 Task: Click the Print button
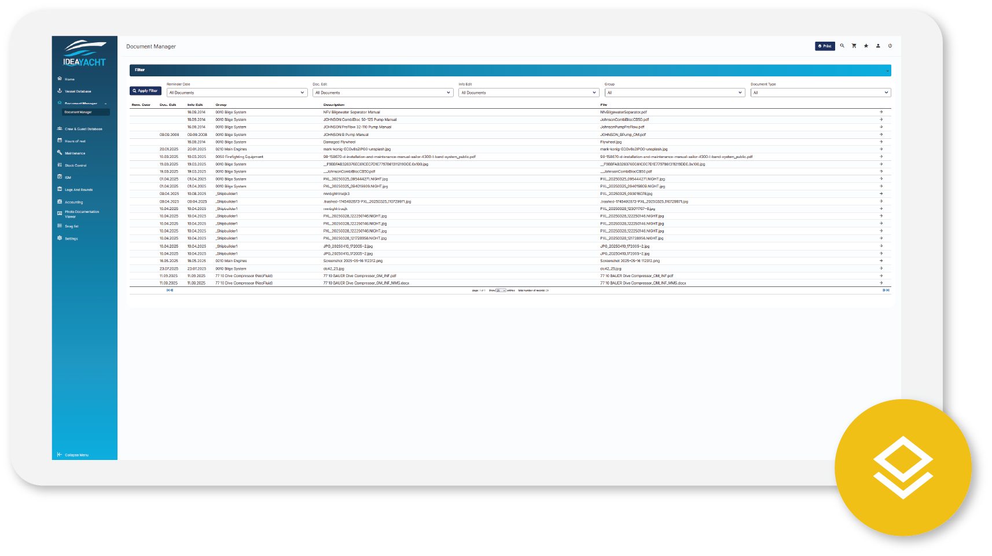coord(825,46)
